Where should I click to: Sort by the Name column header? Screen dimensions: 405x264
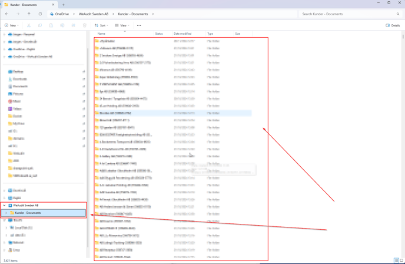(x=101, y=34)
